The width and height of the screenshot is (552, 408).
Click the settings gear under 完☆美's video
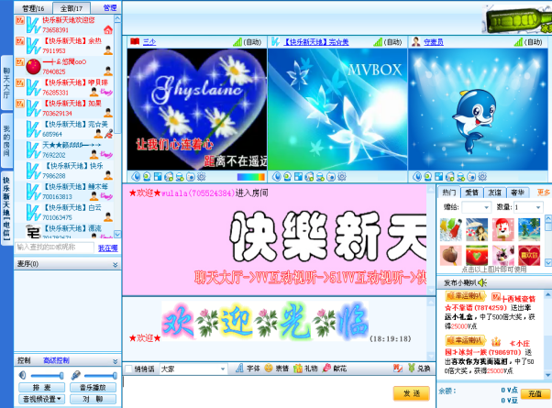342,176
